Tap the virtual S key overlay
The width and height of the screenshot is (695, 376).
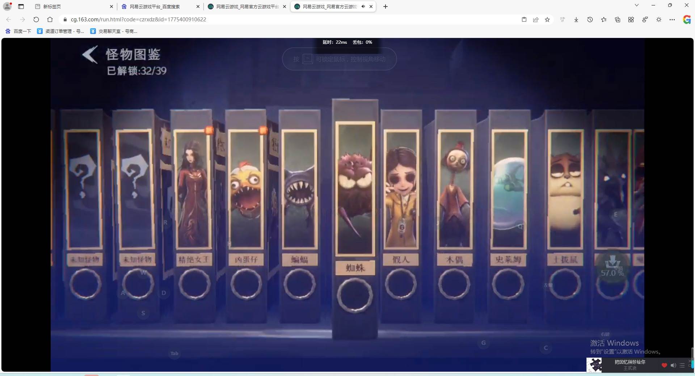[x=143, y=313]
